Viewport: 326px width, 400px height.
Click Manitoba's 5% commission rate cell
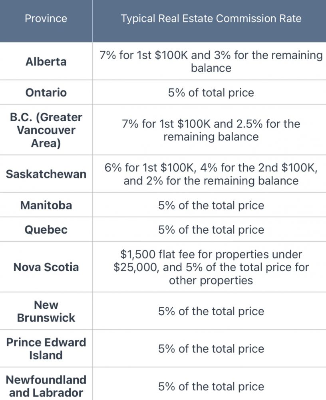click(x=211, y=206)
